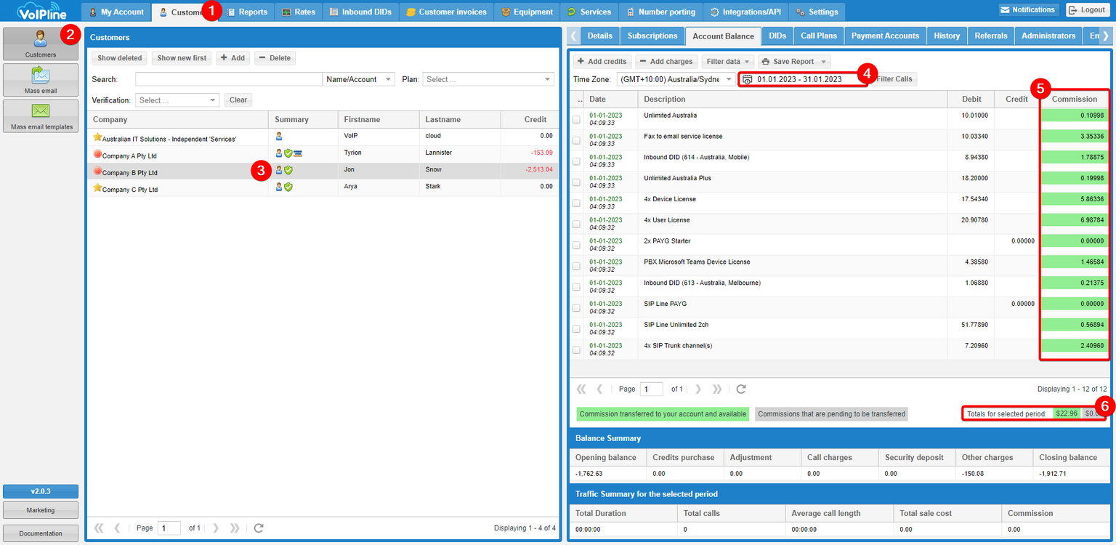Image resolution: width=1116 pixels, height=545 pixels.
Task: Click the Logout button
Action: tap(1088, 9)
